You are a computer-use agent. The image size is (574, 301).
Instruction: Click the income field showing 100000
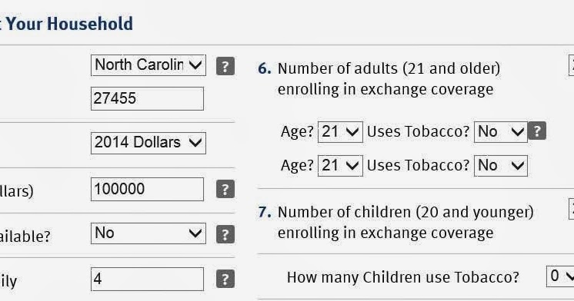coord(147,189)
